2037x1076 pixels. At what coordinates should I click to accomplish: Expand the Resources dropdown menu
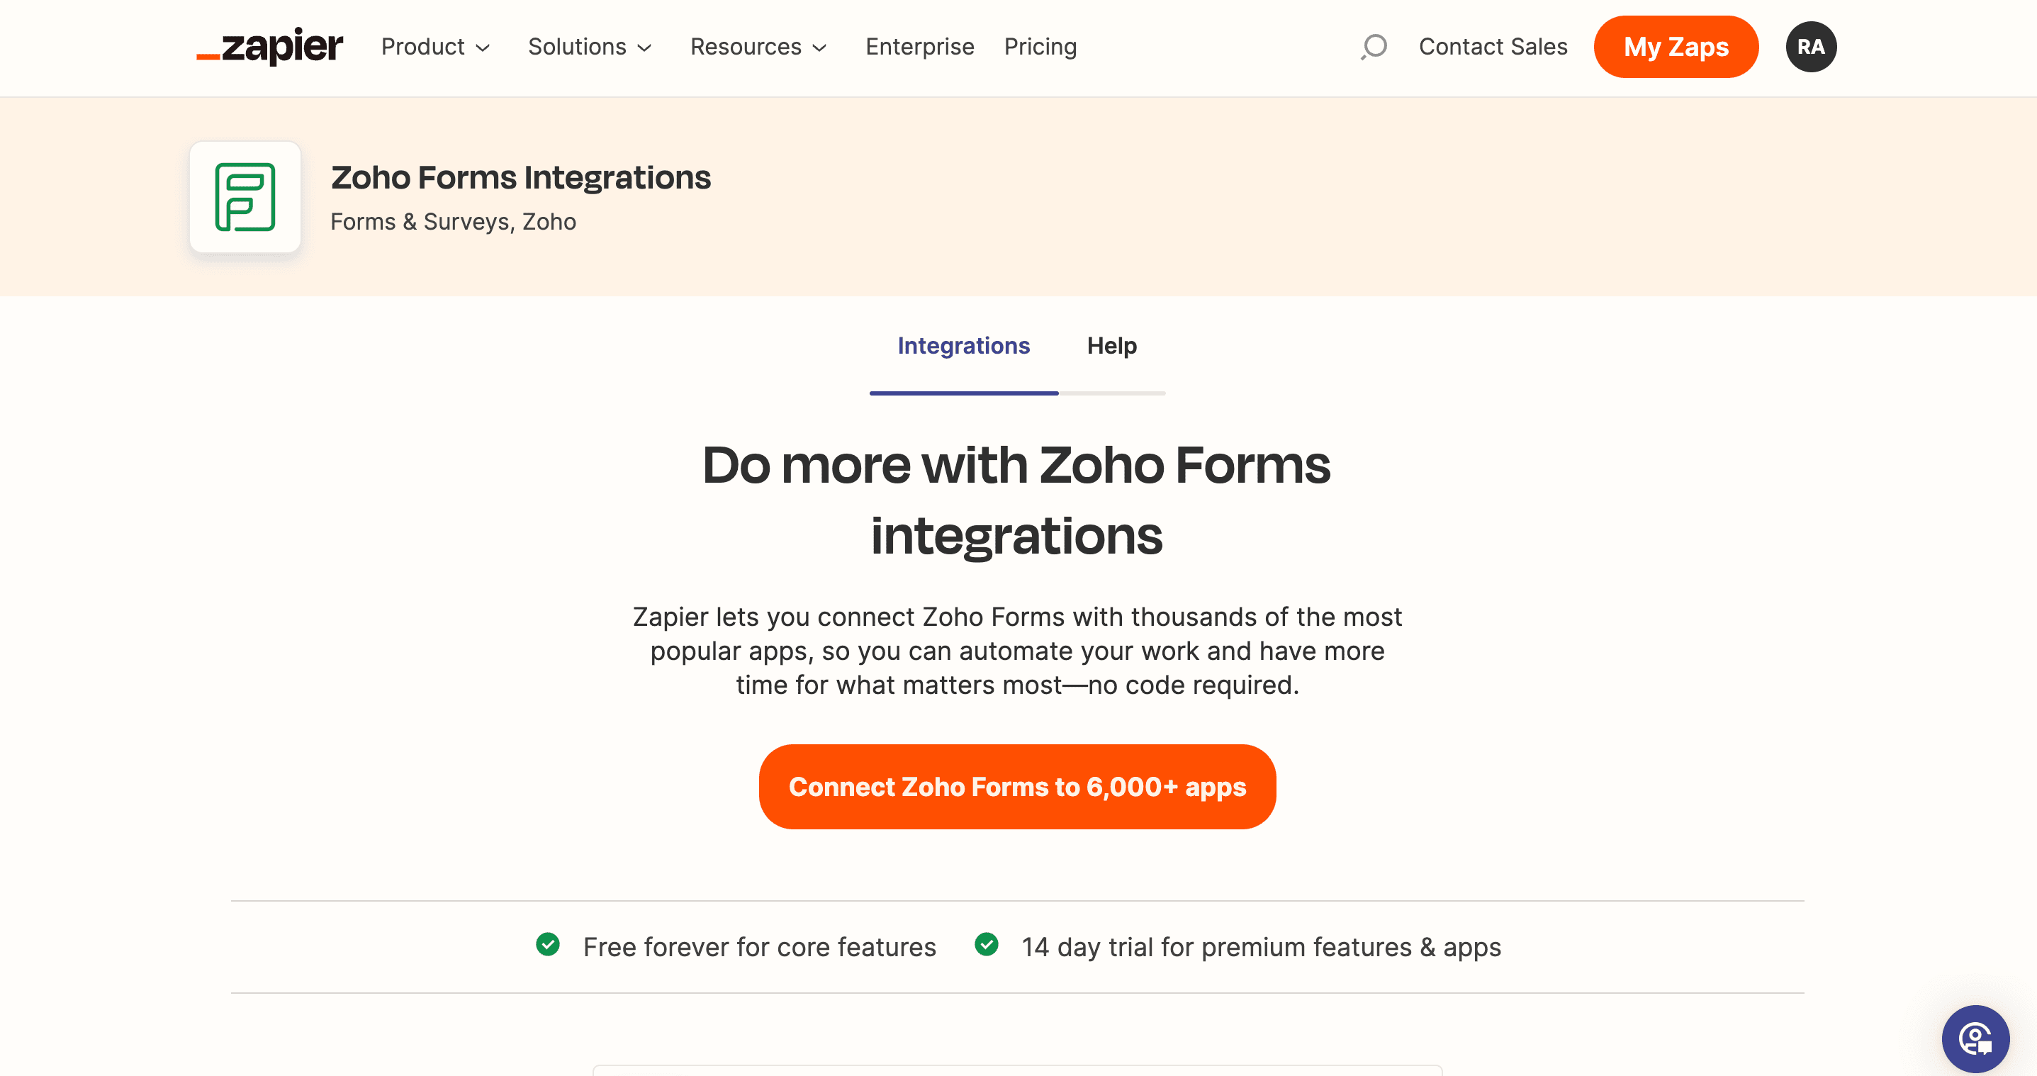758,47
